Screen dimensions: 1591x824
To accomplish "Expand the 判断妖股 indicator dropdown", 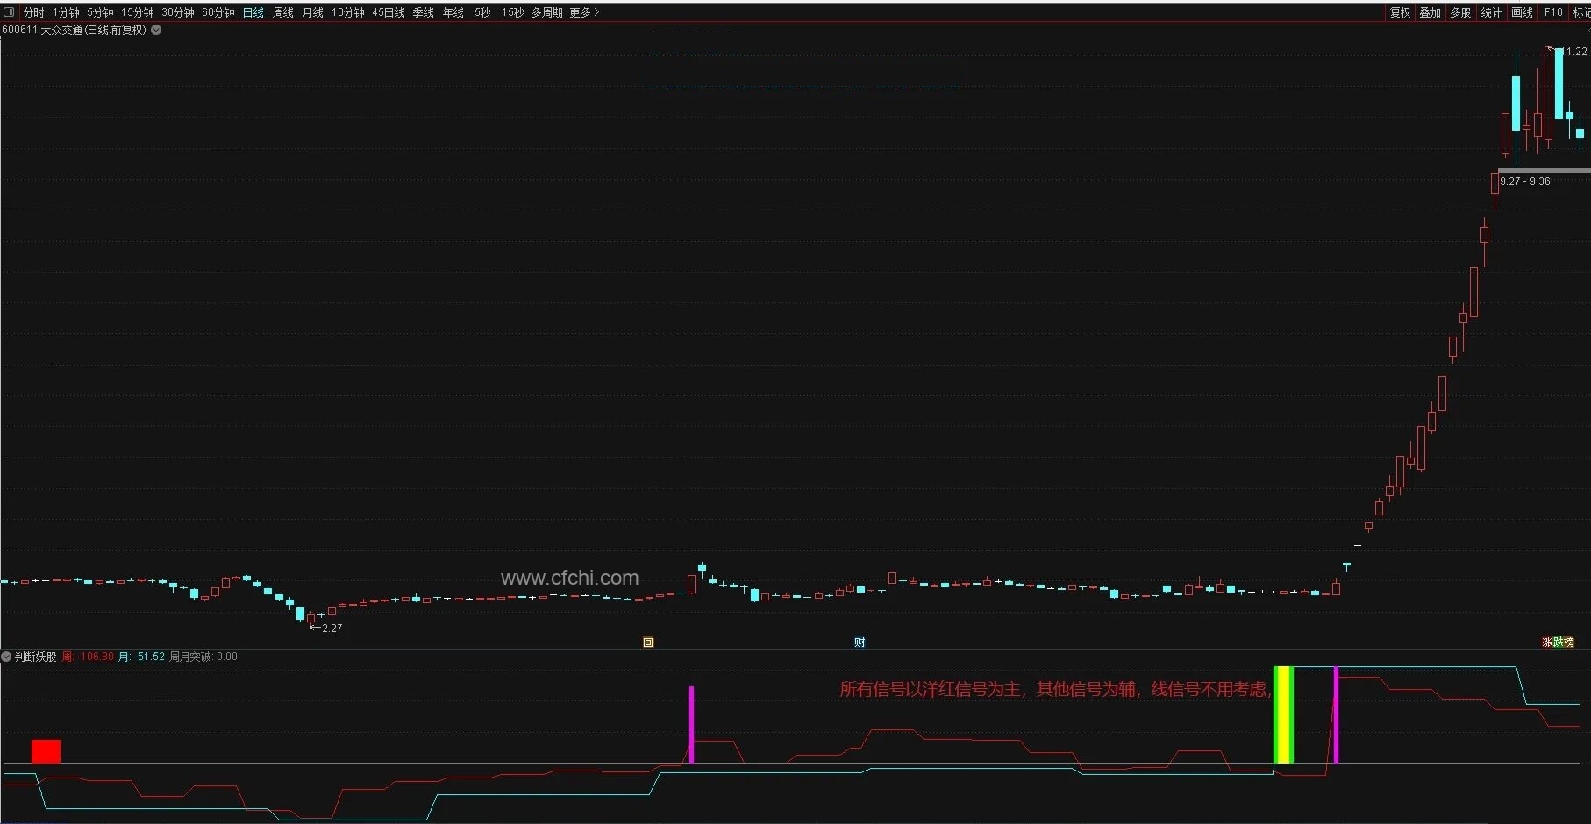I will point(7,657).
